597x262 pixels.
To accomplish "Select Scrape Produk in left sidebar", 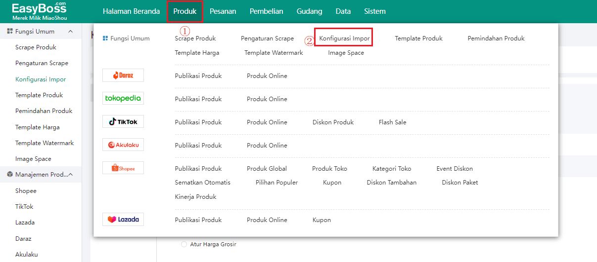I will point(36,47).
